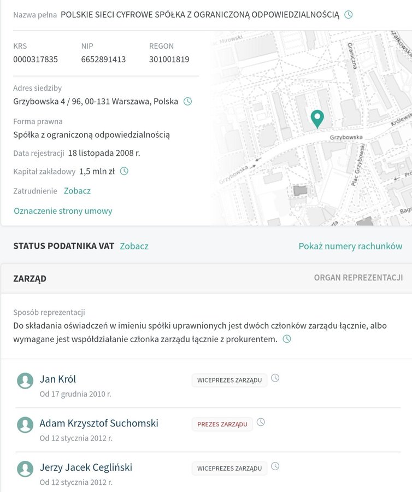This screenshot has height=492, width=412.
Task: Click Adam Krzysztof Suchomski's avatar icon
Action: coord(25,425)
